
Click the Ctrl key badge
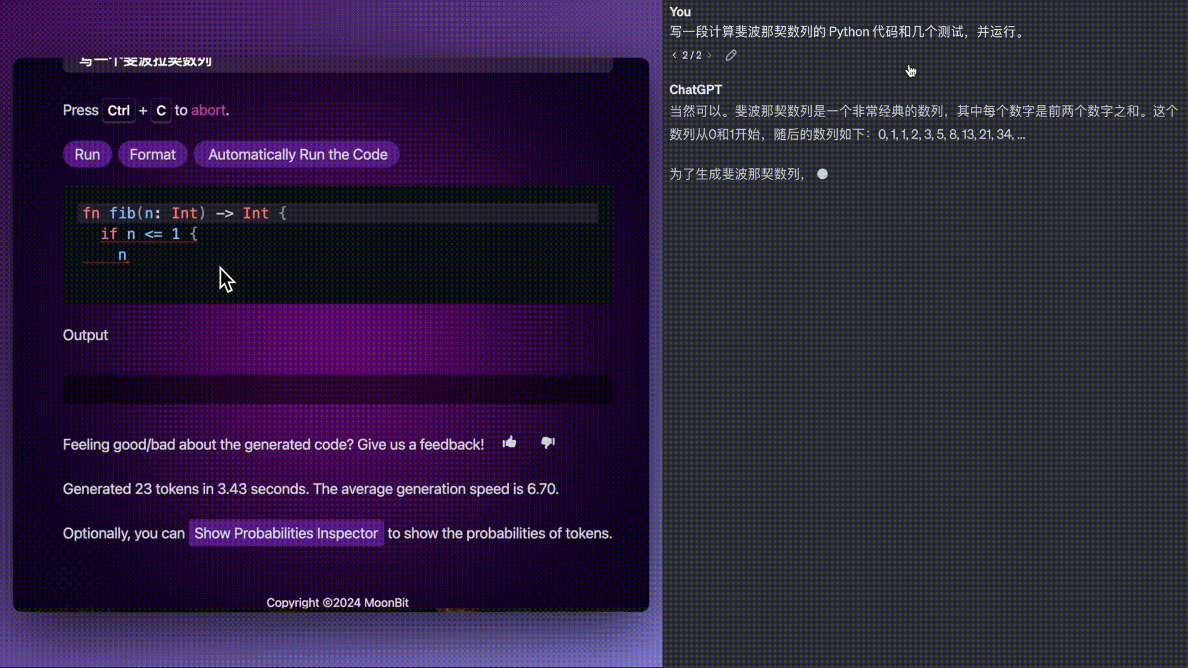pos(119,111)
